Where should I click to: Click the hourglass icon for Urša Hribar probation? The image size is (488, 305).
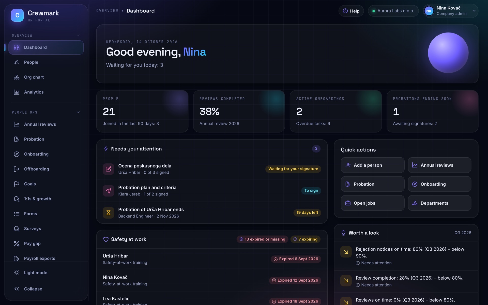click(108, 213)
